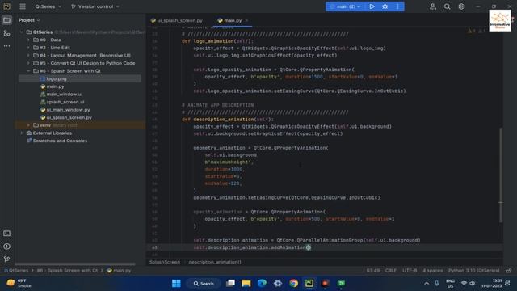Open Task View in taskbar
This screenshot has width=517, height=291.
[230, 283]
